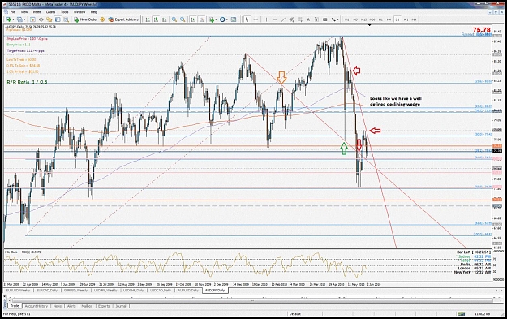
Task: Zoom in on the chart
Action: point(174,19)
